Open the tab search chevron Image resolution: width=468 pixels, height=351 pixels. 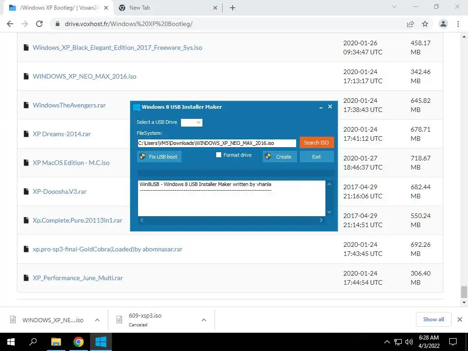(394, 6)
